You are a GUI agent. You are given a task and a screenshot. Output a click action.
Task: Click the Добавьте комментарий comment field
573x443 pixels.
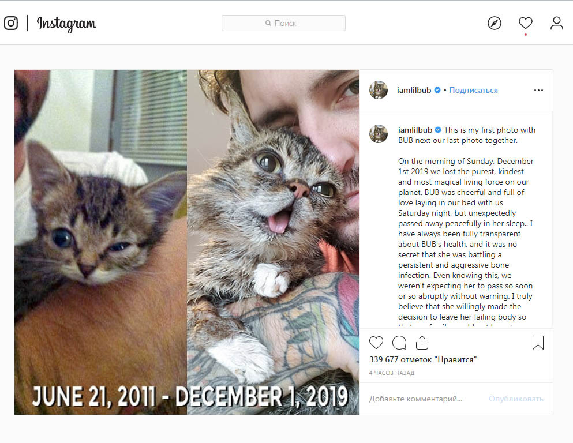tap(424, 399)
